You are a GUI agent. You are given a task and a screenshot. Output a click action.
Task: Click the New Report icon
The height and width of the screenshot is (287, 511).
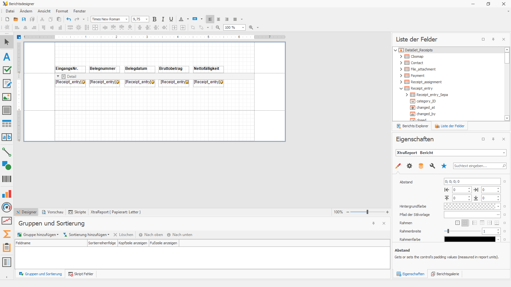coord(7,19)
